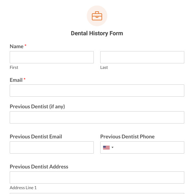
Task: Click the 'First' sublabel under name
Action: pyautogui.click(x=14, y=67)
